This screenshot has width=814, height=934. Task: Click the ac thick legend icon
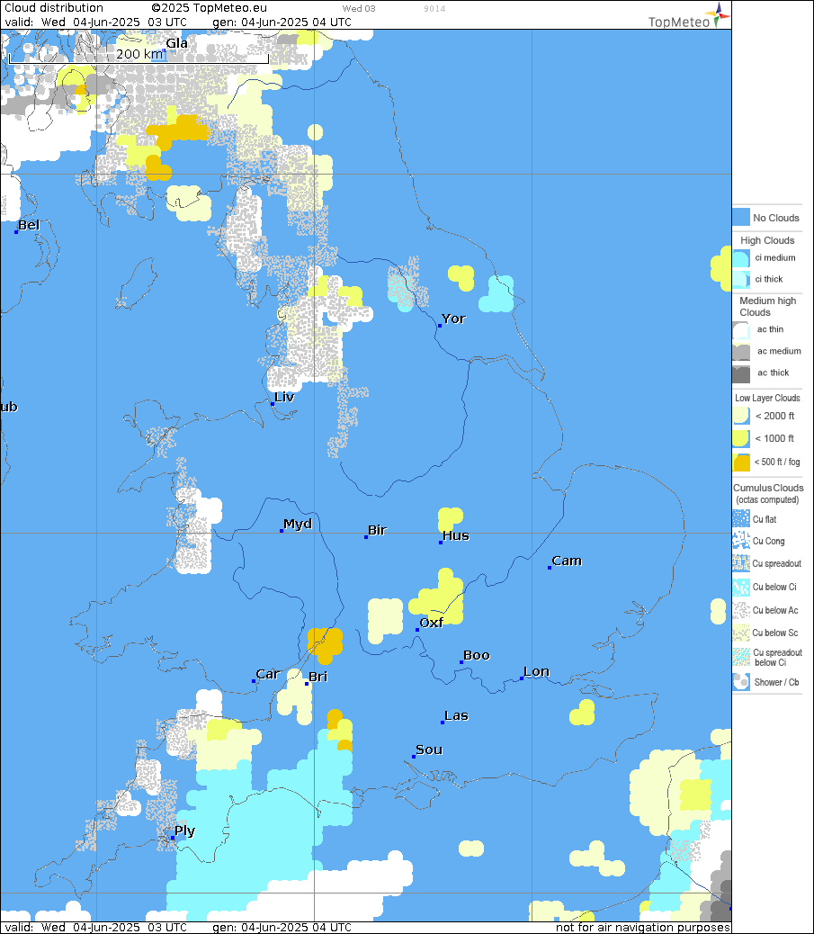click(741, 373)
